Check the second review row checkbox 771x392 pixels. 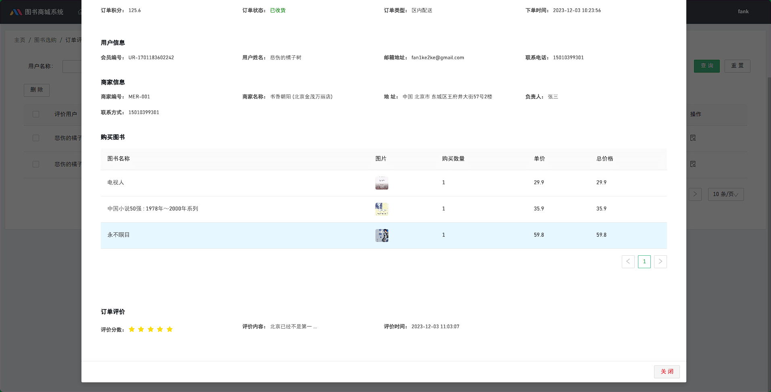click(x=36, y=164)
